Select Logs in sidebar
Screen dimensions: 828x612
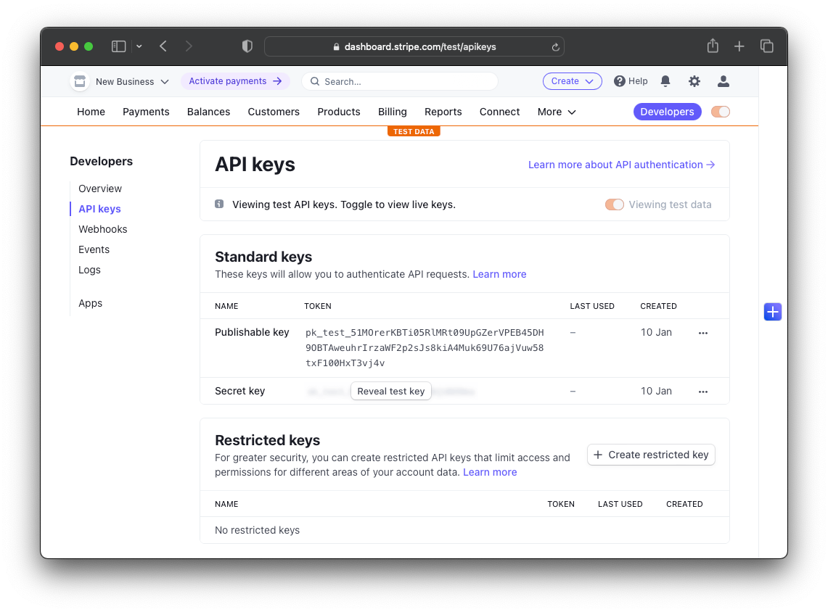pos(89,270)
